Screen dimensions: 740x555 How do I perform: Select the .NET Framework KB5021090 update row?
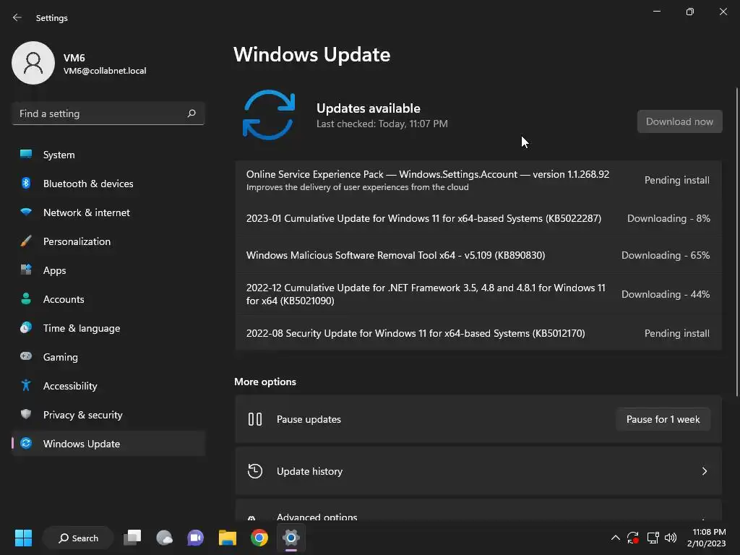(478, 294)
